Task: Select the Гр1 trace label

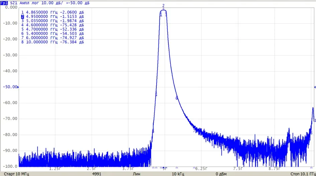Action: pyautogui.click(x=4, y=3)
